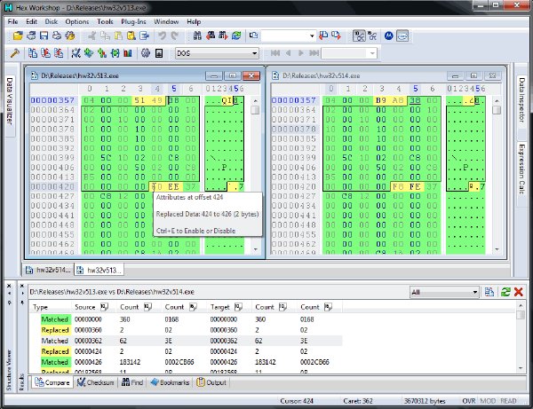
Task: Open the Plug-Ins menu
Action: coord(133,21)
